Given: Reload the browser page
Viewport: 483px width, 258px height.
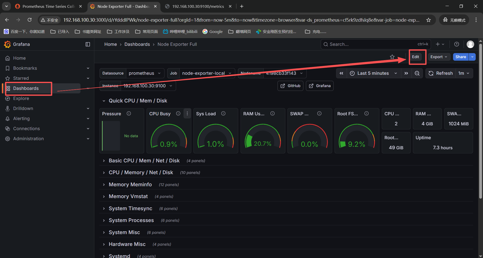Looking at the screenshot, I should pos(30,20).
